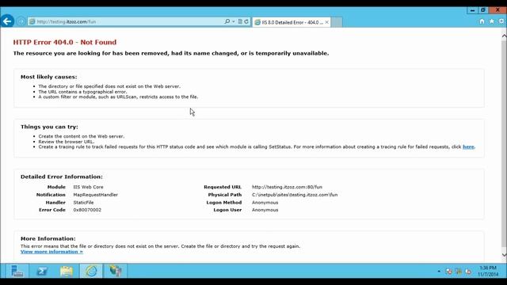The width and height of the screenshot is (507, 285).
Task: Click the vertical scrollbar down arrow
Action: click(504, 255)
